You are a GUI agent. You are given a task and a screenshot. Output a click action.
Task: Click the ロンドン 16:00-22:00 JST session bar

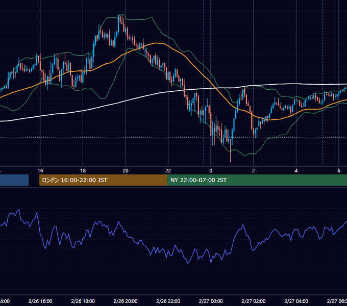click(103, 180)
